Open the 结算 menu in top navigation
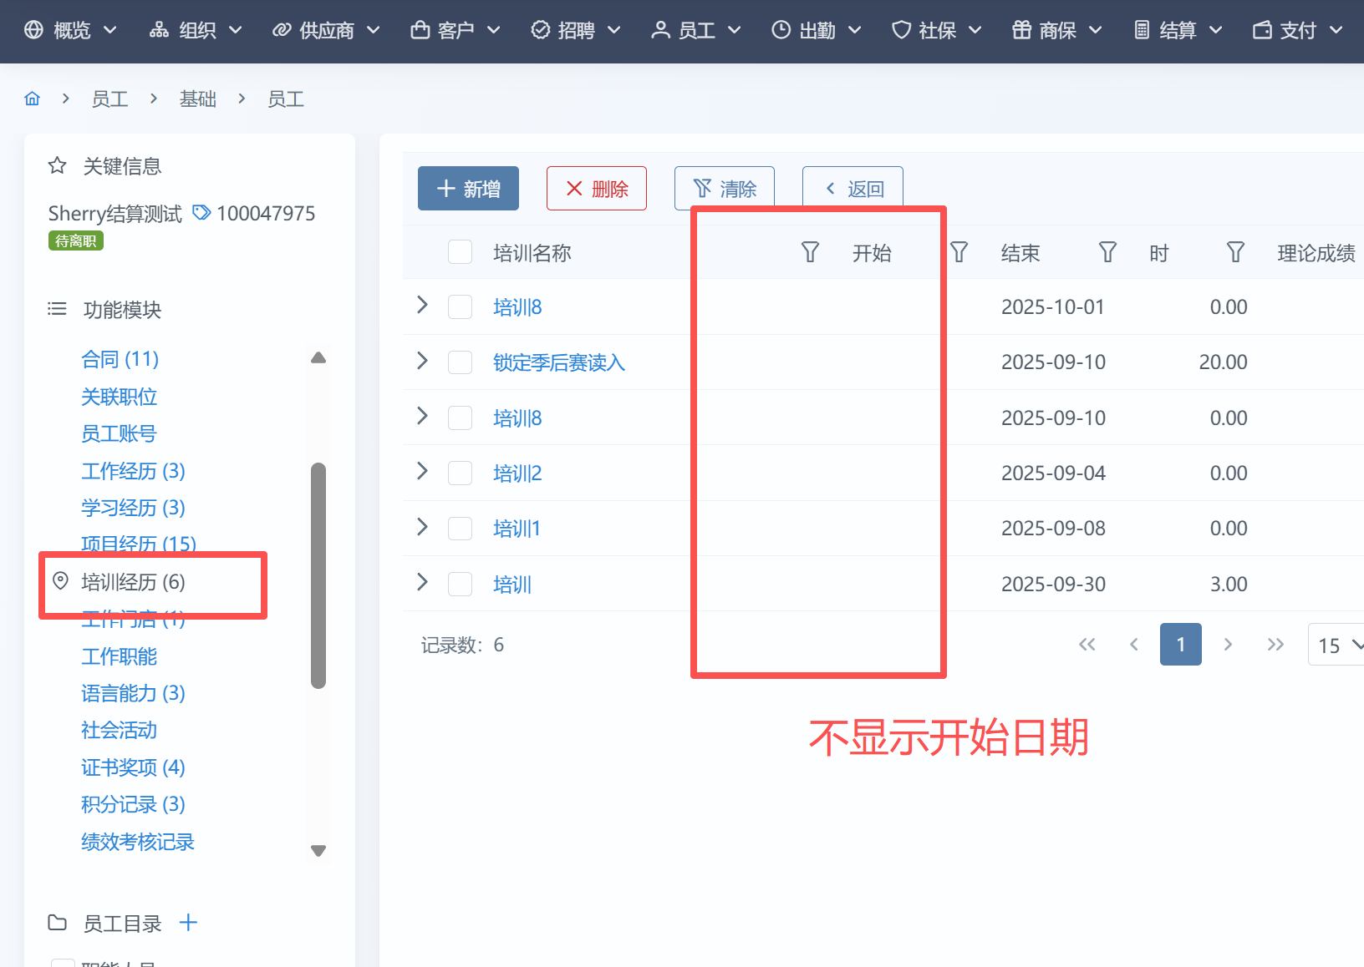Viewport: 1364px width, 967px height. coord(1178,31)
